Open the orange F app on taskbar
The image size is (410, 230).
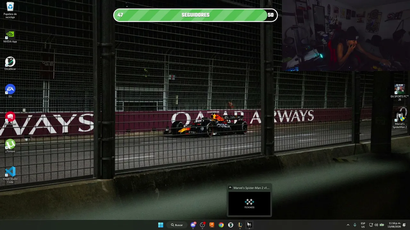pos(212,225)
